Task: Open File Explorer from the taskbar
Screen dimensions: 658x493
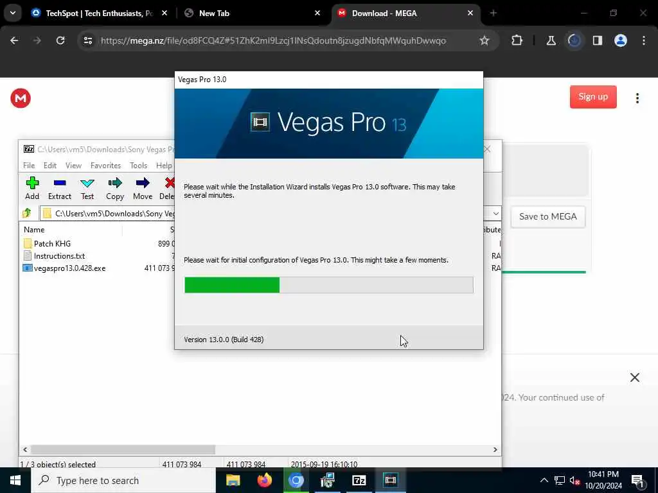Action: (x=233, y=480)
